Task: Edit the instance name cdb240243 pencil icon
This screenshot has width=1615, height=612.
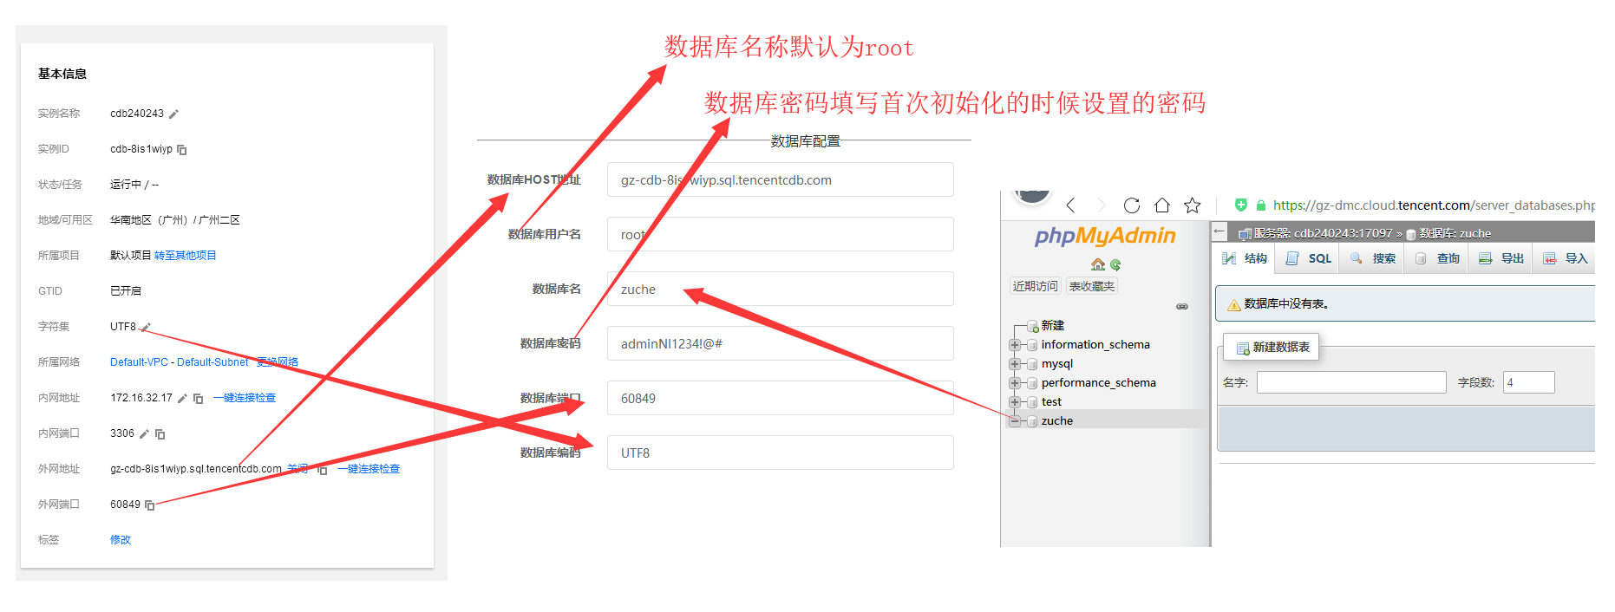Action: 173,114
